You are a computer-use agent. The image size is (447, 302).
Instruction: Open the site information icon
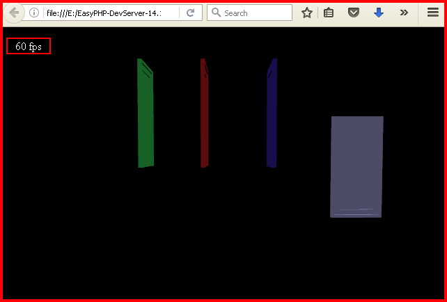coord(33,13)
